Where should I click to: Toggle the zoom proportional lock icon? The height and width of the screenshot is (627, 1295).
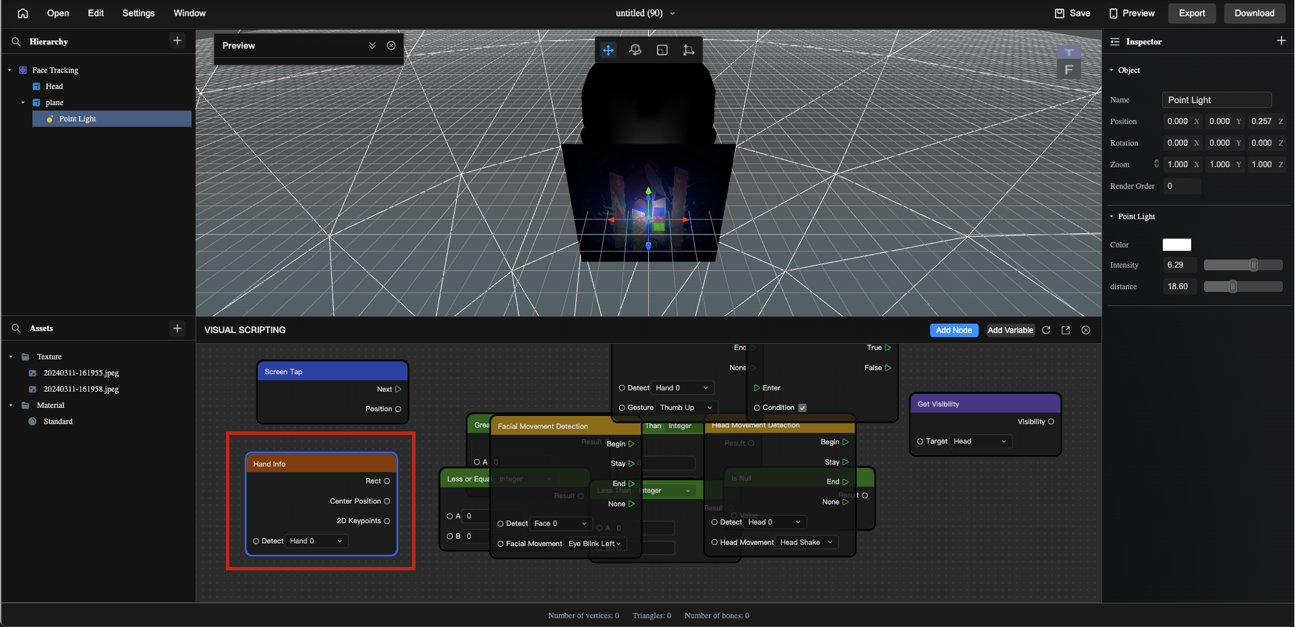coord(1156,164)
